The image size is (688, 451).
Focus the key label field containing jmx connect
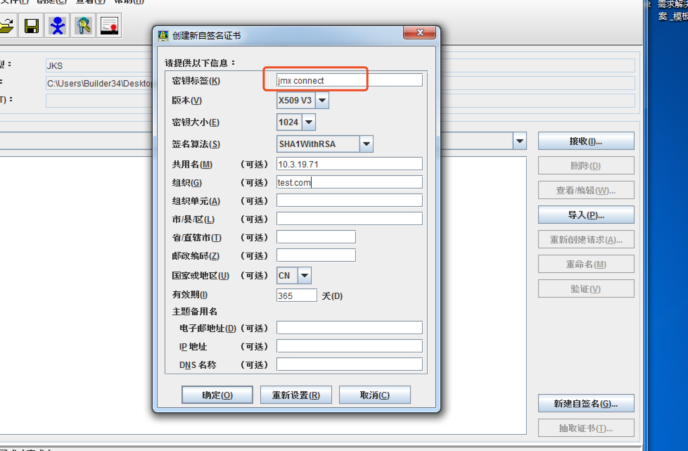coord(349,80)
